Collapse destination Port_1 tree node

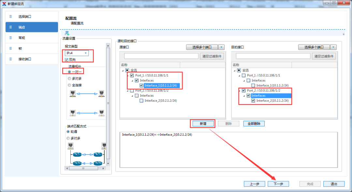click(239, 75)
